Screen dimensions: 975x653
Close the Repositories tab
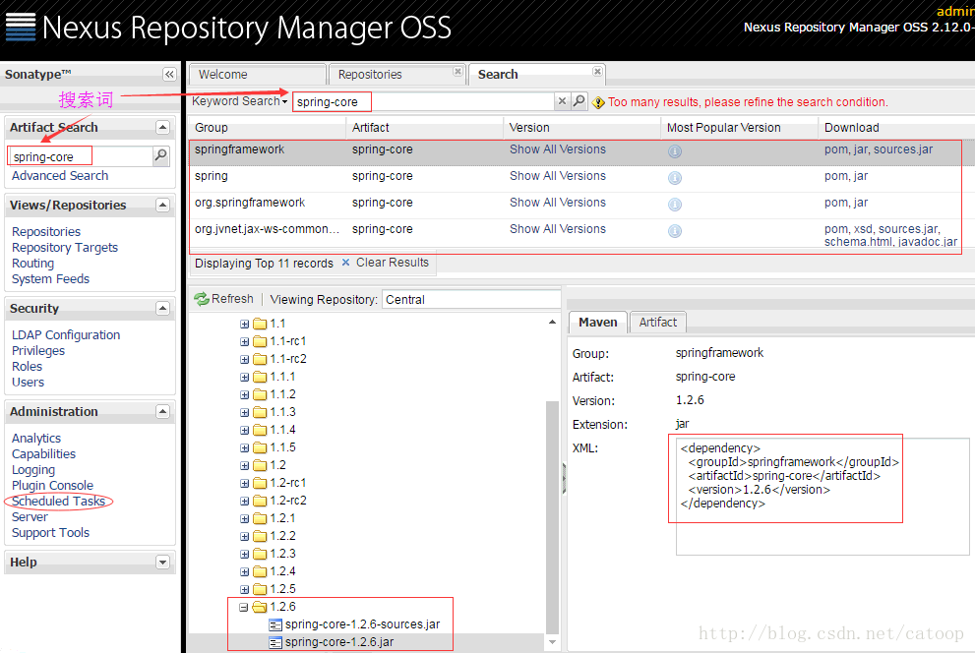[457, 72]
